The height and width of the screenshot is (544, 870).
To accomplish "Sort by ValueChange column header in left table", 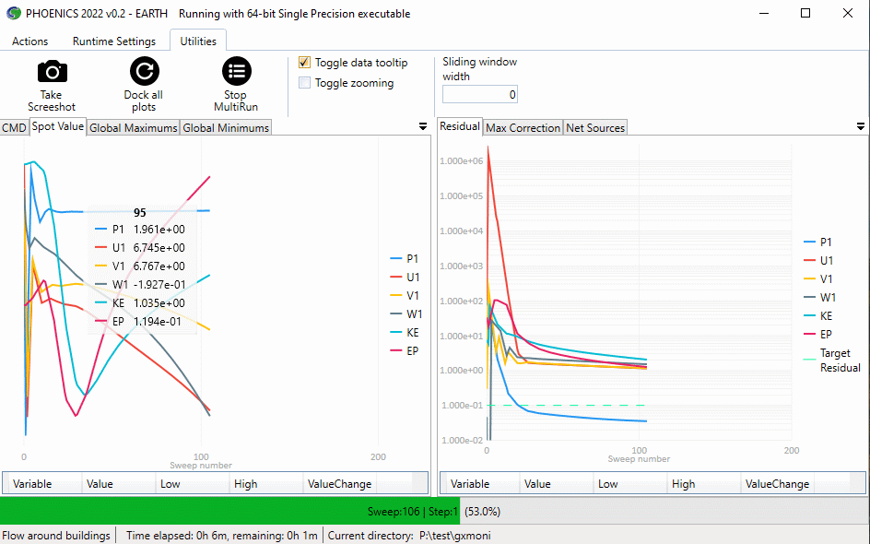I will click(340, 484).
